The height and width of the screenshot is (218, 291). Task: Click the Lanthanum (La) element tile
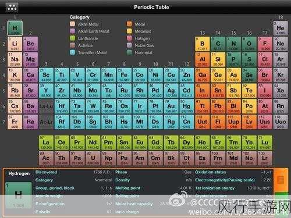(x=46, y=142)
